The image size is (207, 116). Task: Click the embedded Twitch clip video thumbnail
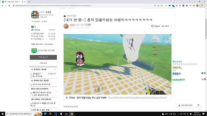tap(117, 64)
